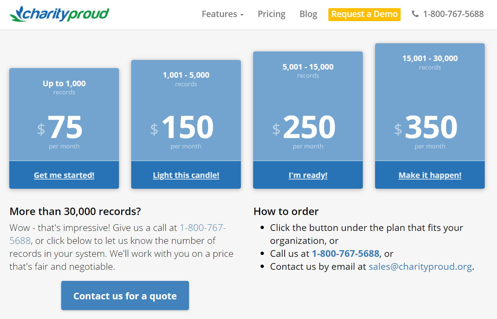
Task: Go to the Blog nav item
Action: [x=308, y=14]
